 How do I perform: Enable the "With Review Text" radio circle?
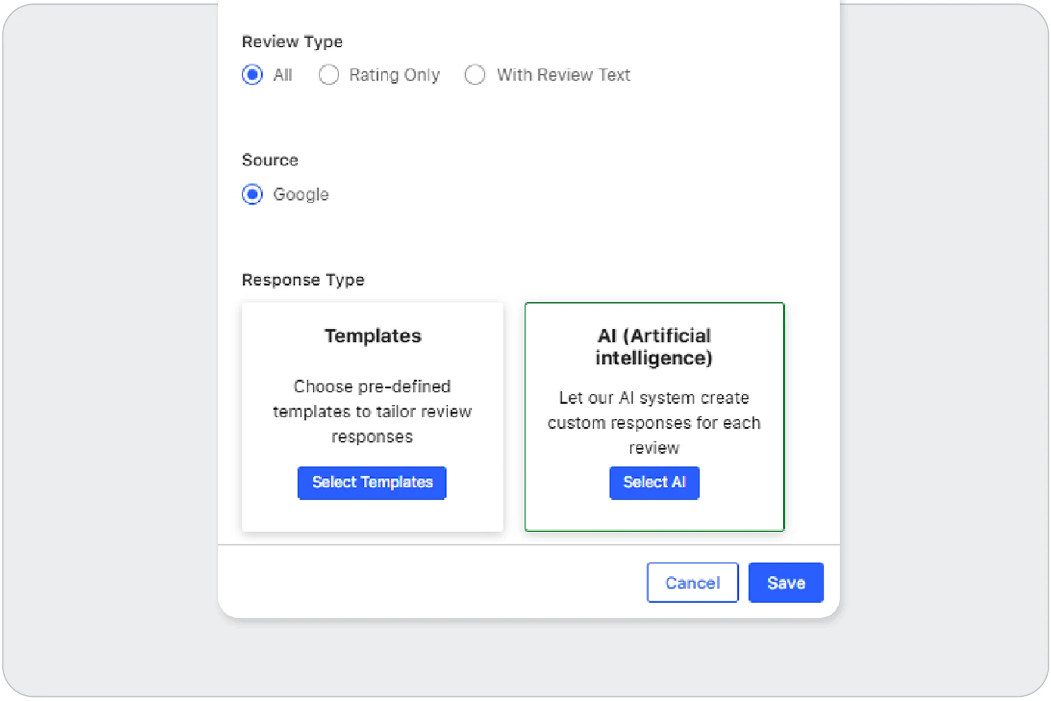pos(474,75)
